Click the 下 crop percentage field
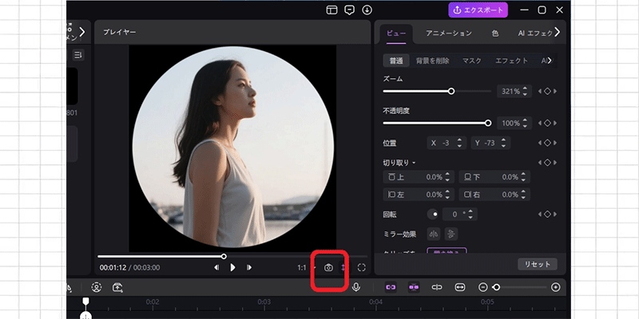639x319 pixels. (494, 177)
